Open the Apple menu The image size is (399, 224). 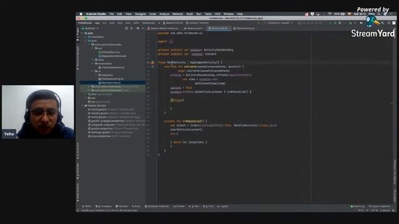click(81, 14)
